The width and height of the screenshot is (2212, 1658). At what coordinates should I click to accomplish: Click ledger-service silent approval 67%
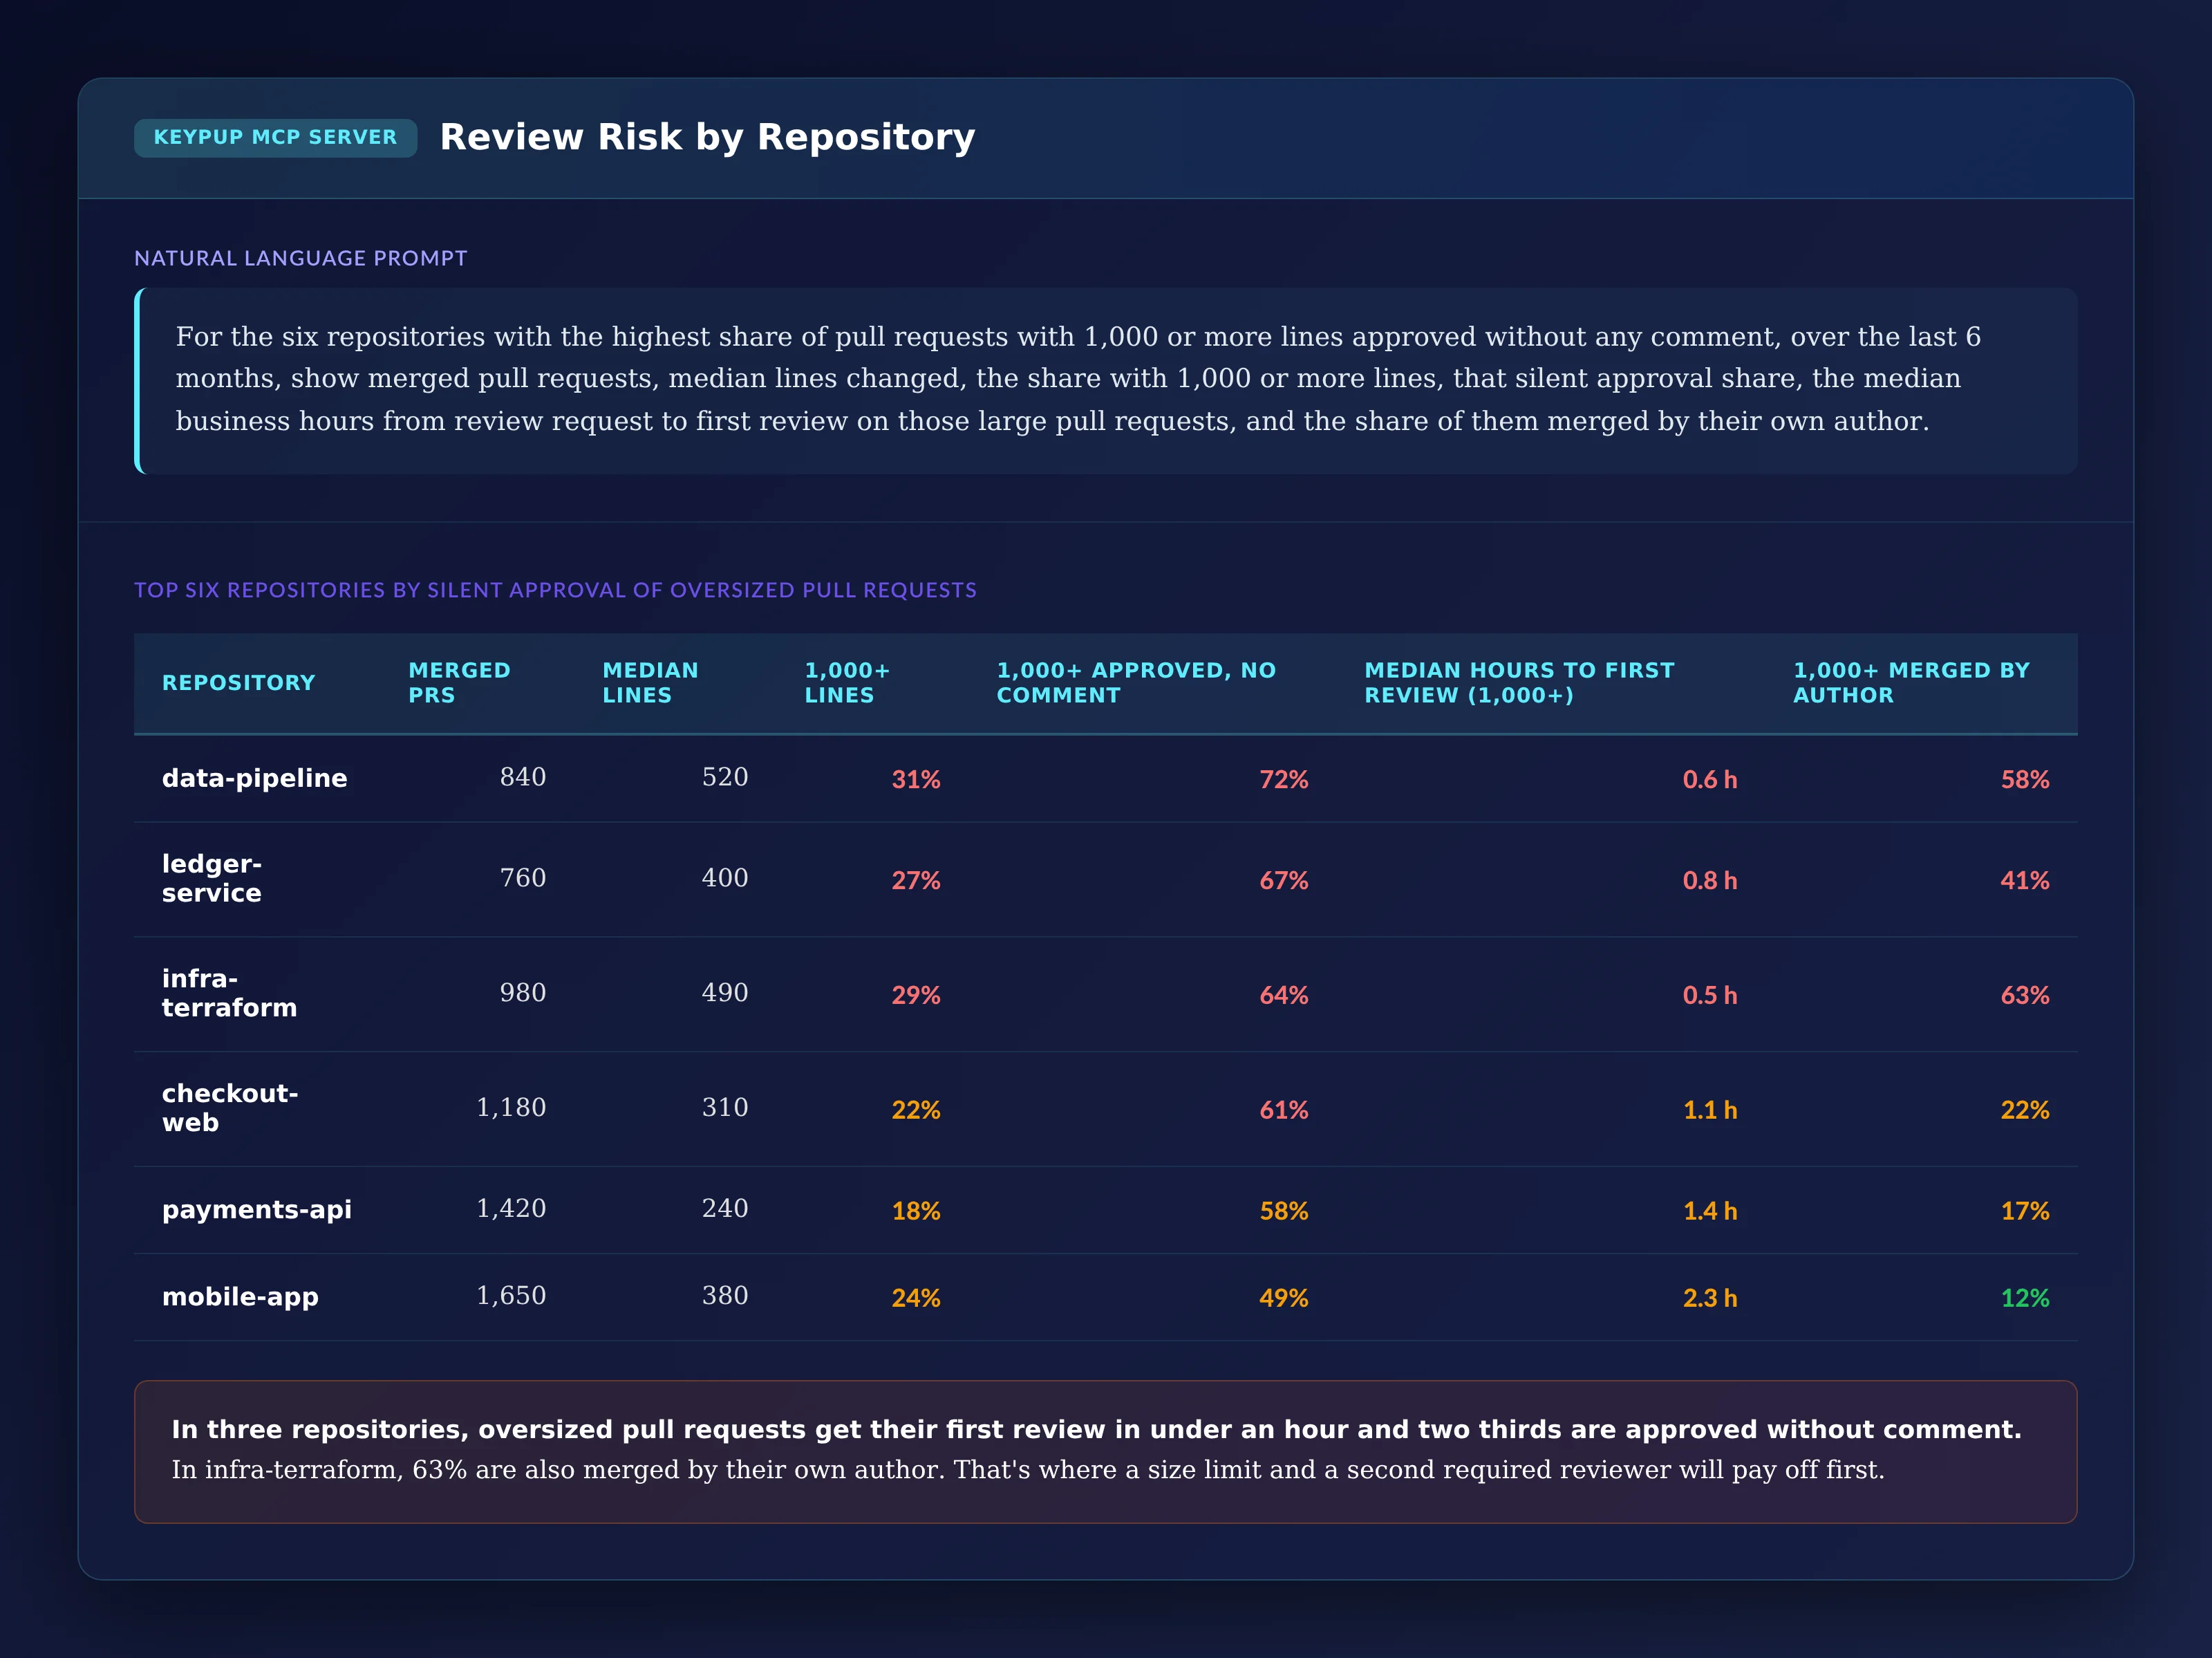(1284, 880)
